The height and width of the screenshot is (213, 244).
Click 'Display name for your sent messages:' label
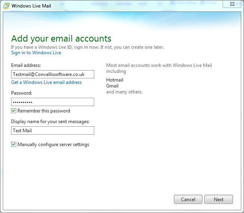pos(50,122)
